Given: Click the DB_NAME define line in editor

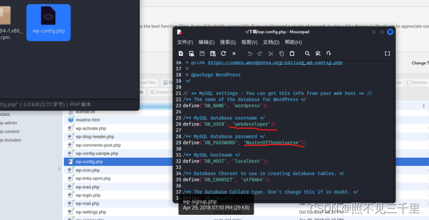Looking at the screenshot, I should click(225, 105).
